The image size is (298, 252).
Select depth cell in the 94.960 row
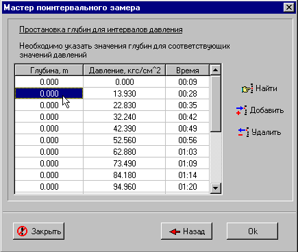[x=49, y=187]
